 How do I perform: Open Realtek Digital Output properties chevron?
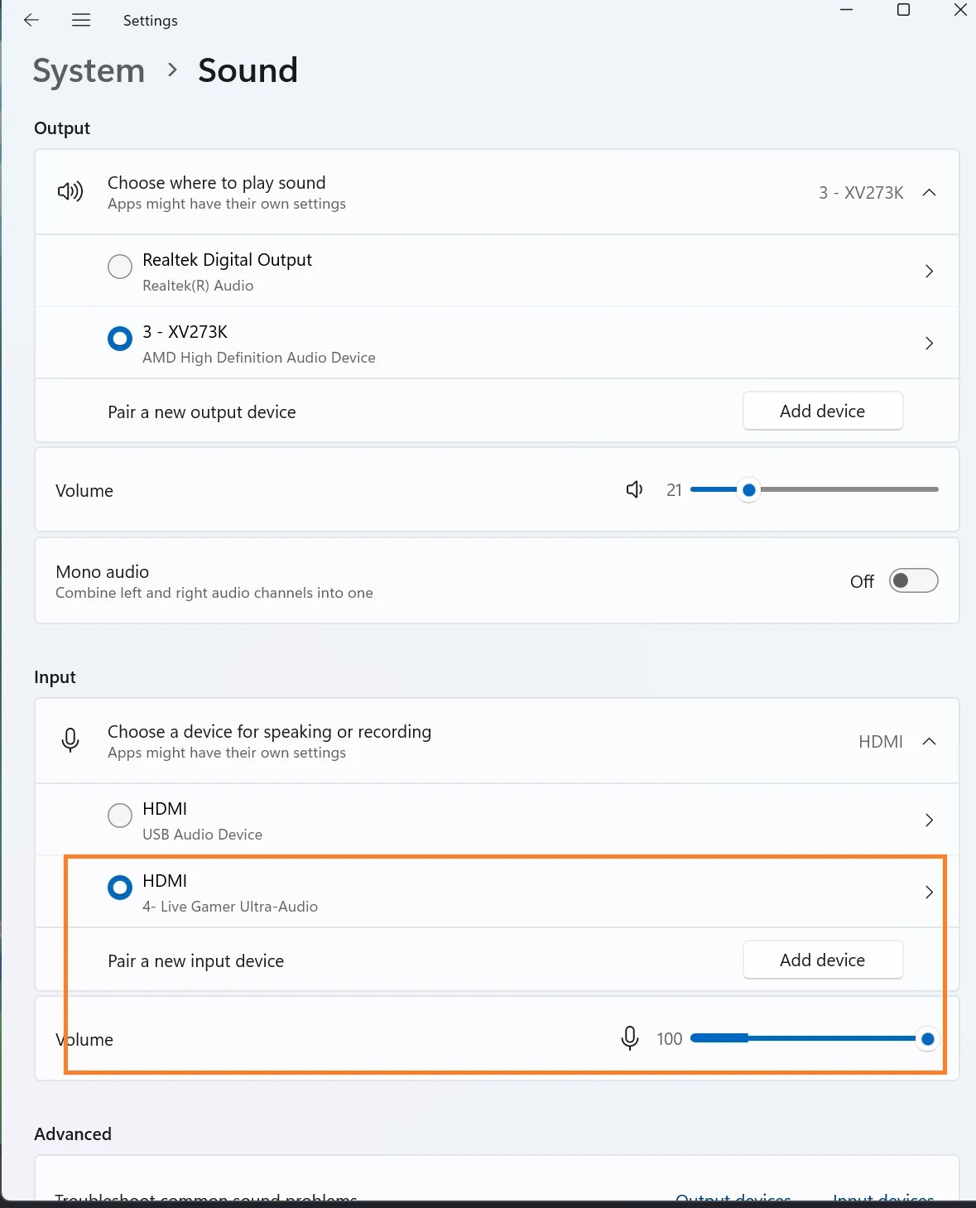coord(929,272)
